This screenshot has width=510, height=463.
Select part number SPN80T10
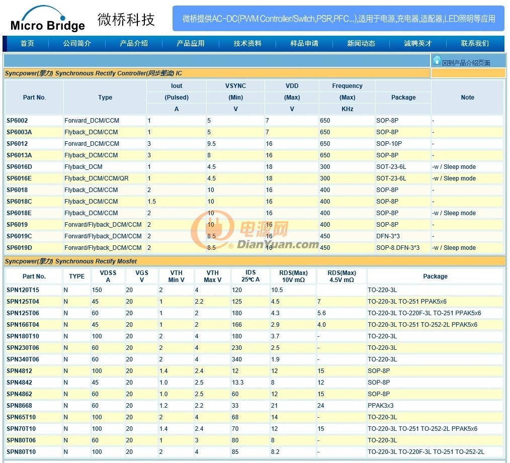click(21, 451)
